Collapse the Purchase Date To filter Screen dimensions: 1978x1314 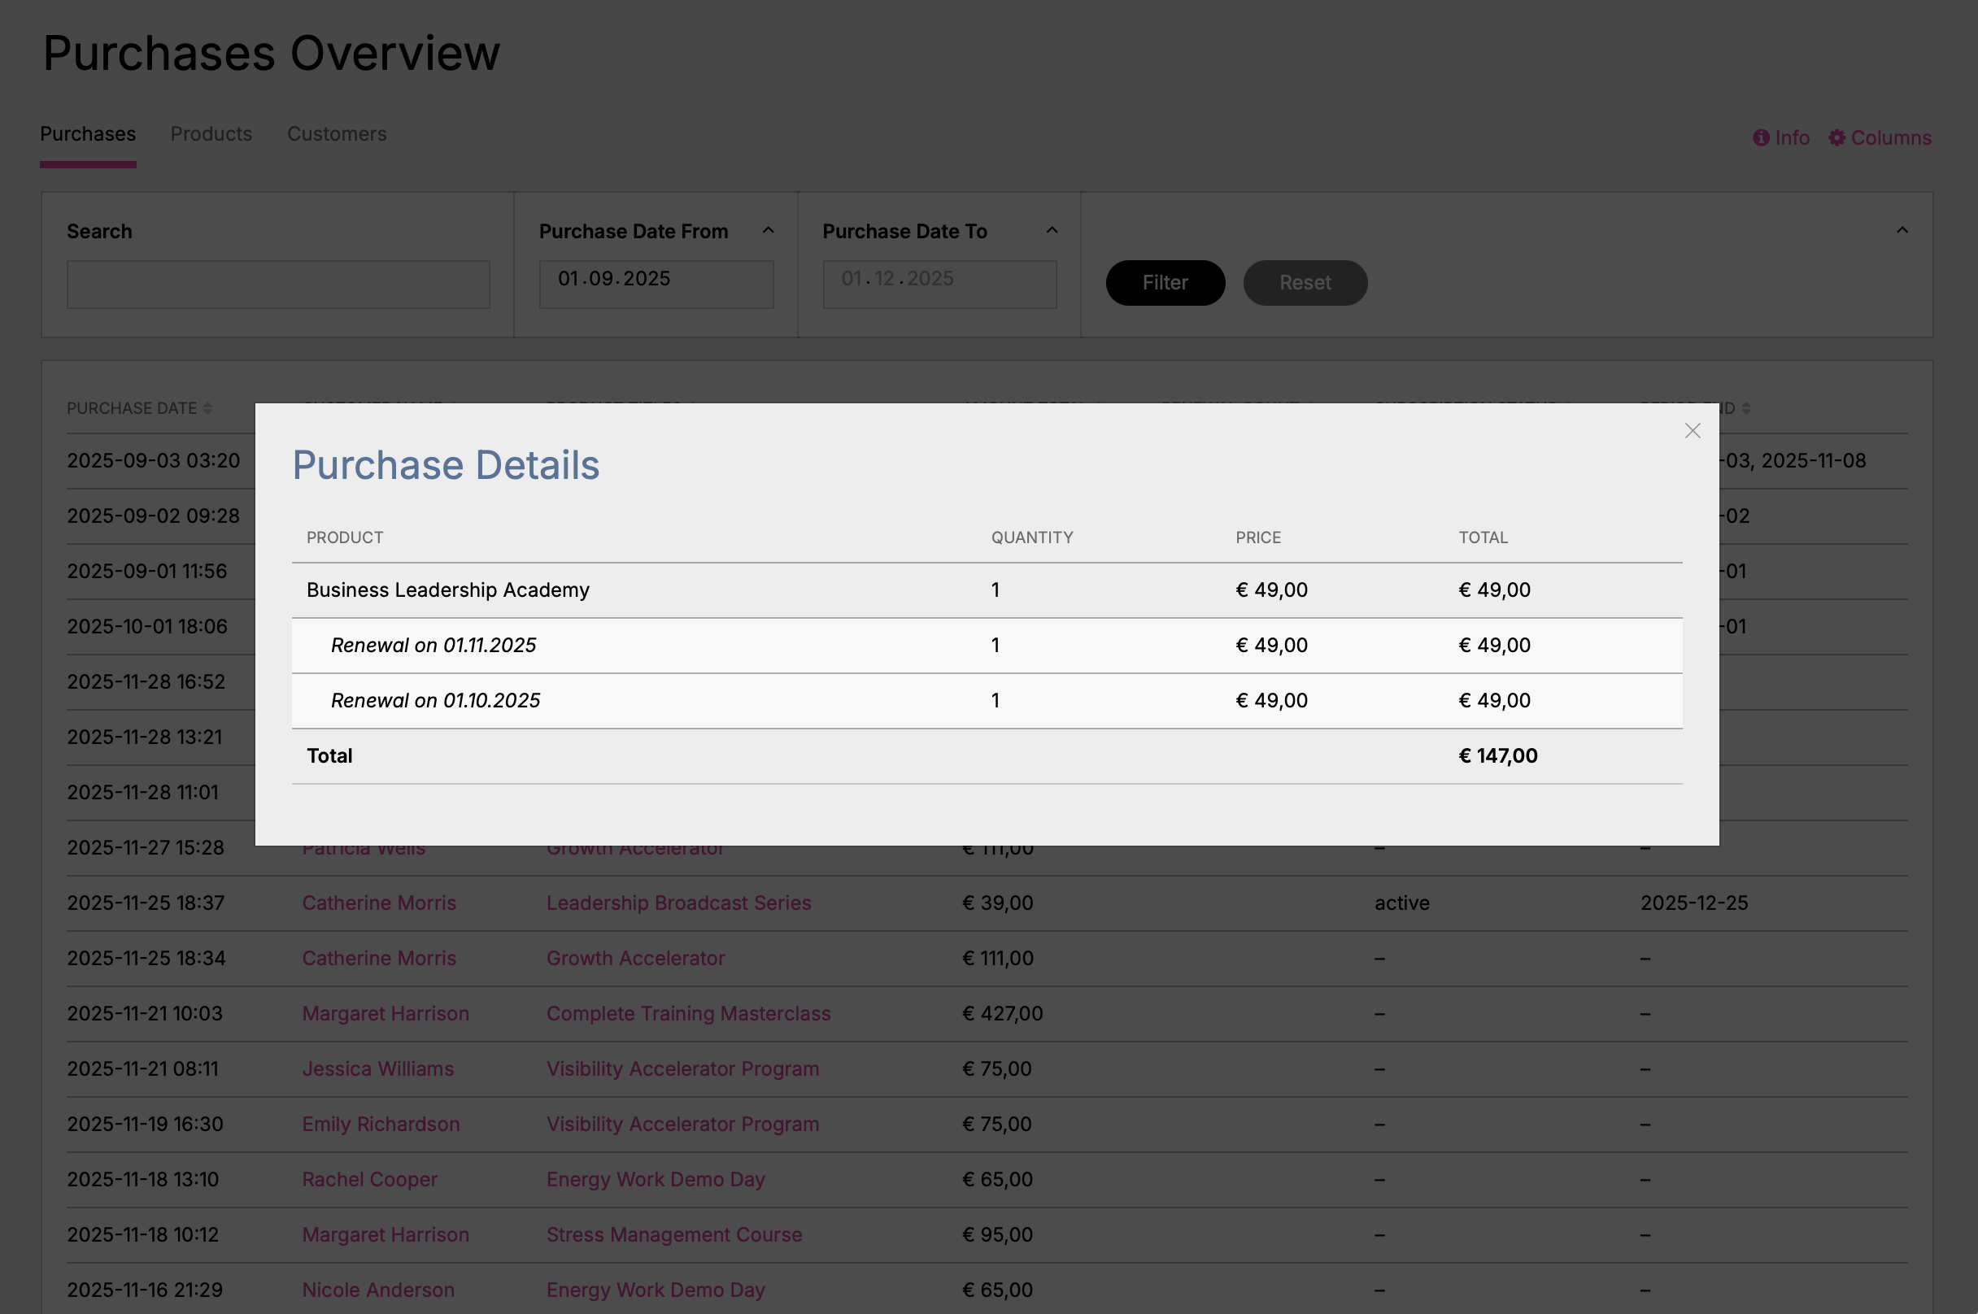point(1052,230)
